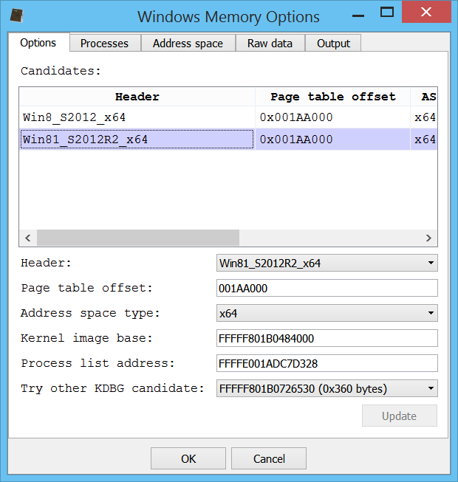458x482 pixels.
Task: Click page table offset cell of Win81_S2012R2_x64
Action: pyautogui.click(x=333, y=140)
